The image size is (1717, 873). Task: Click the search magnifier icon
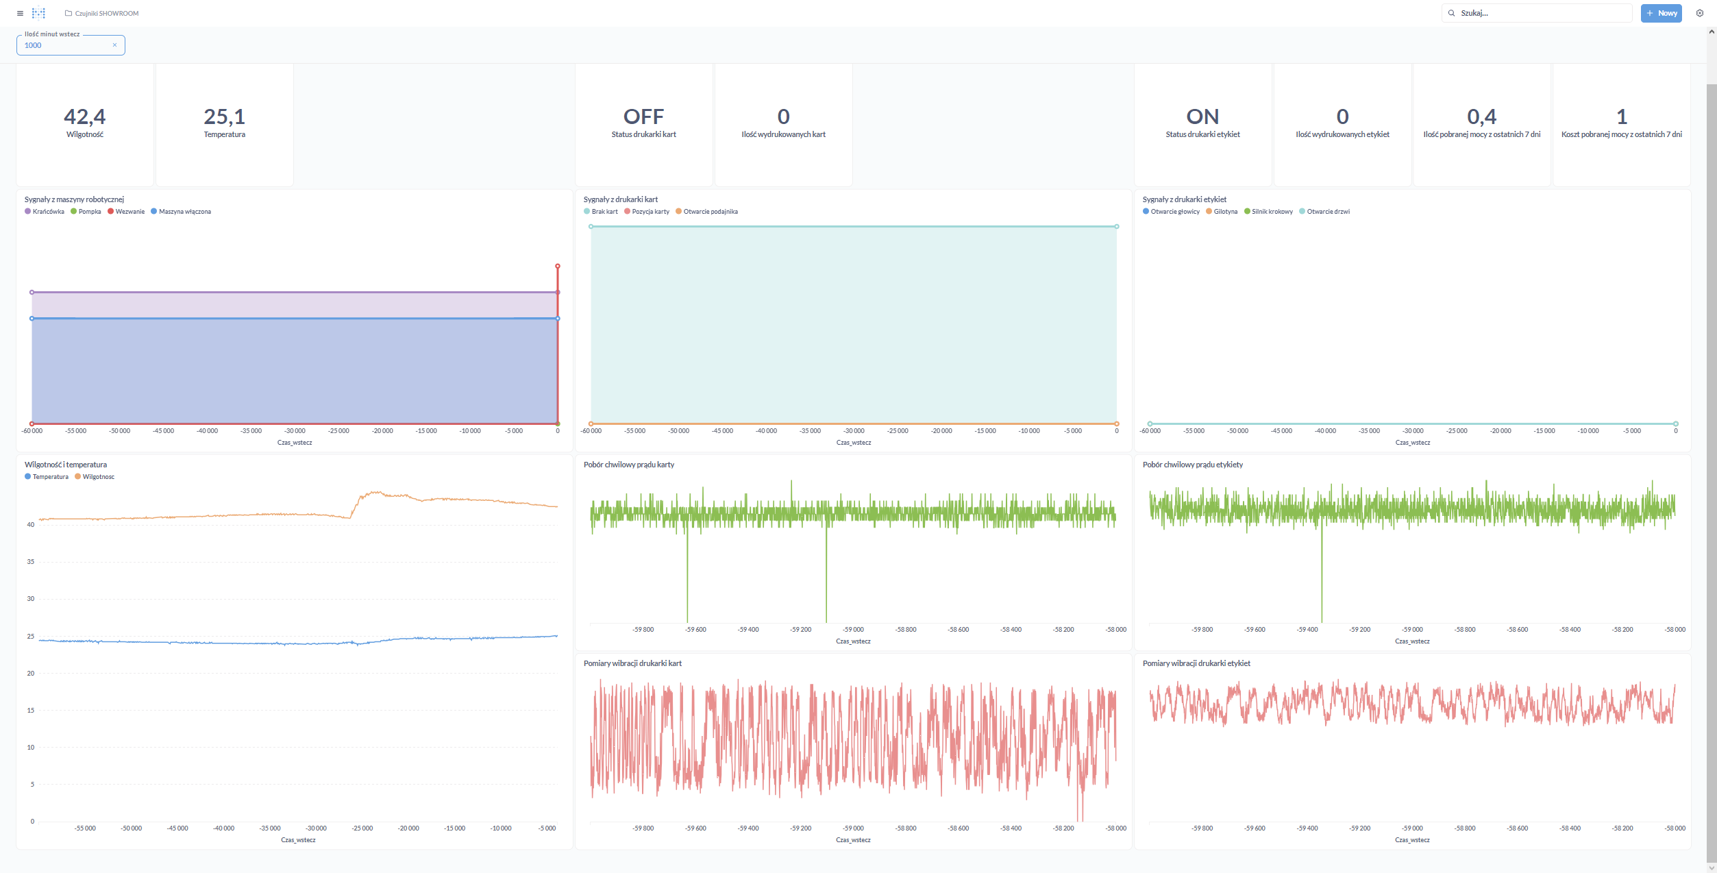pyautogui.click(x=1451, y=13)
